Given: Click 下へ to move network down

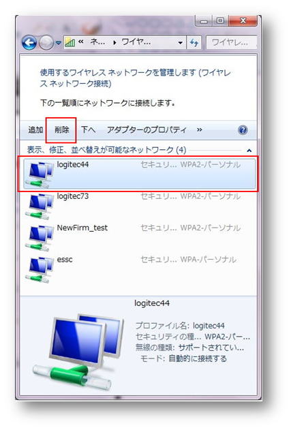Looking at the screenshot, I should pos(89,129).
